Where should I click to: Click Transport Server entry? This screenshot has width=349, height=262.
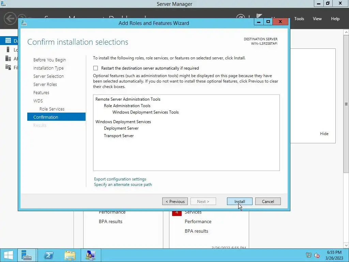[119, 136]
